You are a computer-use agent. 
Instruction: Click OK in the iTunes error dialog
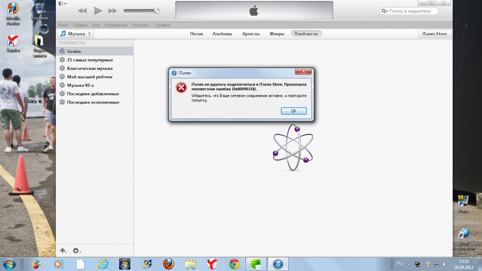(294, 111)
